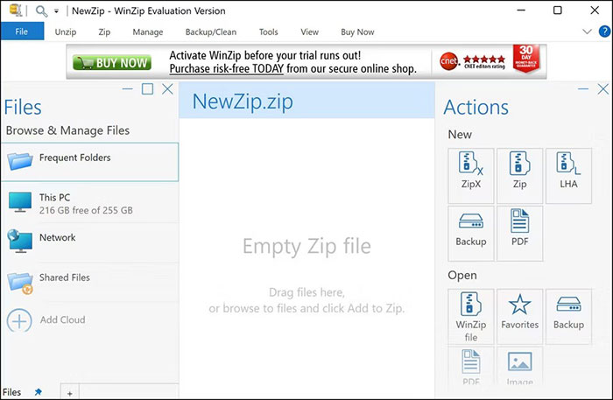Select Frequent Folders
Viewport: 613px width, 400px height.
coord(89,162)
